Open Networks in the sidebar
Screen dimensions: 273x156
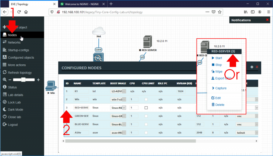14,43
